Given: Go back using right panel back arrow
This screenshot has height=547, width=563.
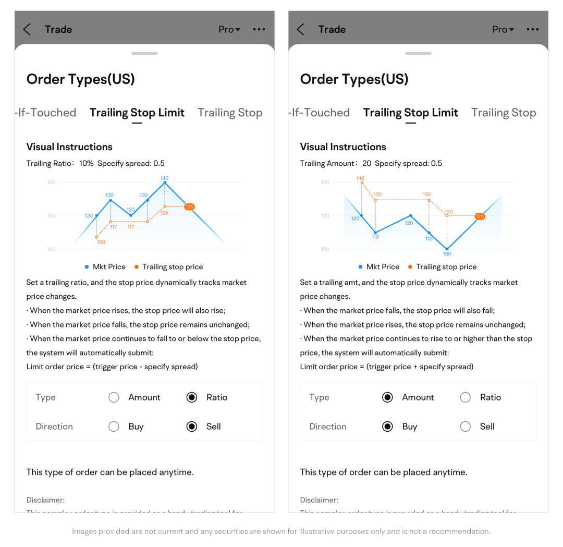Looking at the screenshot, I should point(301,30).
